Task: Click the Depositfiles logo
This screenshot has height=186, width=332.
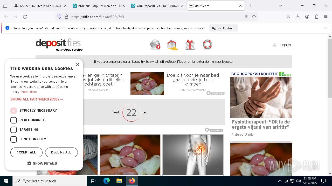Action: tap(59, 45)
